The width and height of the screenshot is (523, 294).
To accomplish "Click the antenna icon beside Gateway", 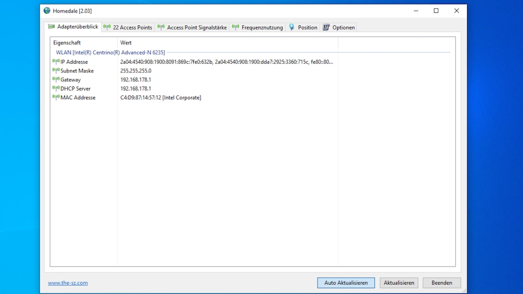I will click(56, 80).
